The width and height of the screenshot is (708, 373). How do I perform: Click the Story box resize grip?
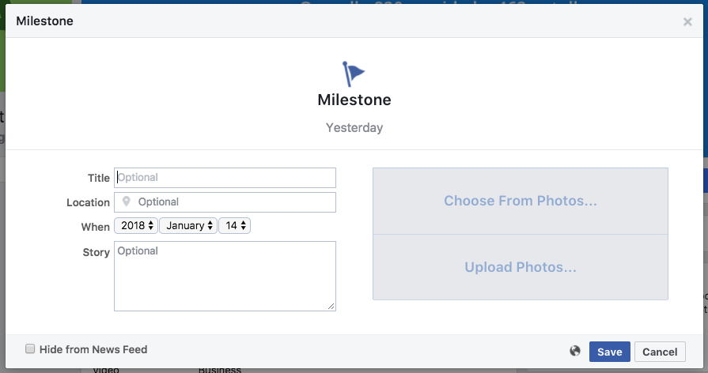(331, 307)
